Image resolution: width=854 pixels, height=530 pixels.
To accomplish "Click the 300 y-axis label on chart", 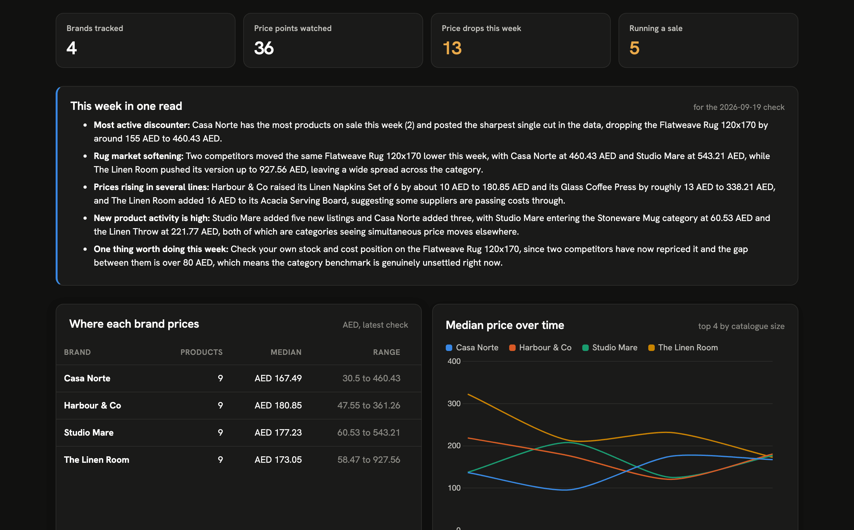I will 454,404.
